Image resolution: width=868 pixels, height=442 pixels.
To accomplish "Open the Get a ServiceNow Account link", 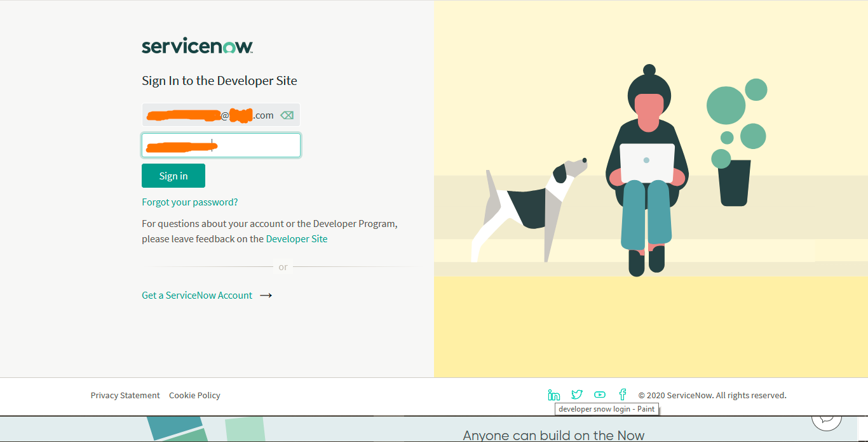I will [197, 296].
